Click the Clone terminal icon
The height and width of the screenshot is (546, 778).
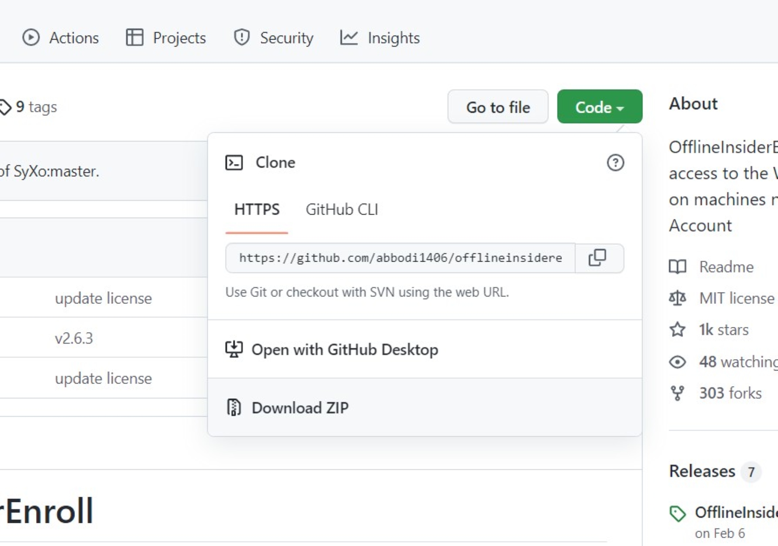pyautogui.click(x=234, y=163)
